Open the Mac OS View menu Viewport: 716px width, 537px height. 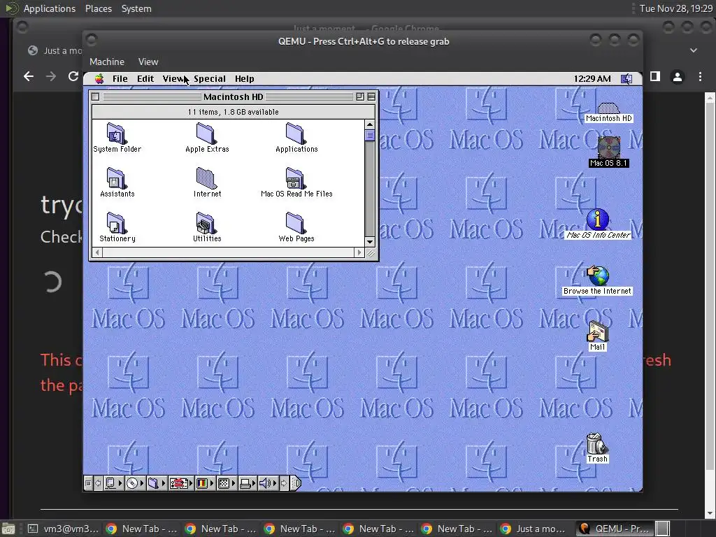click(x=173, y=78)
